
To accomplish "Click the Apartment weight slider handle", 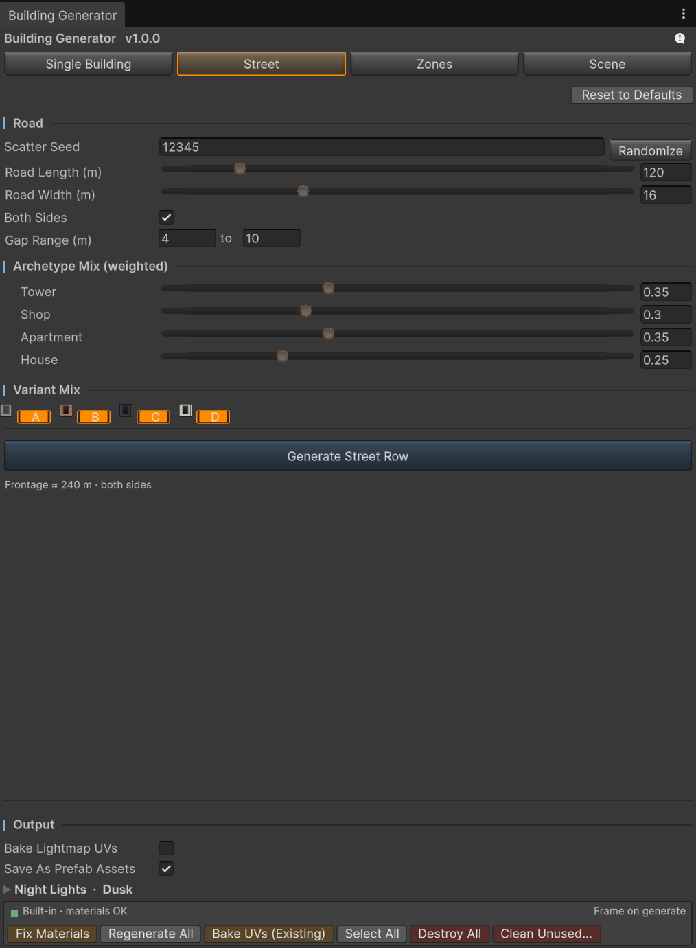I will tap(328, 333).
